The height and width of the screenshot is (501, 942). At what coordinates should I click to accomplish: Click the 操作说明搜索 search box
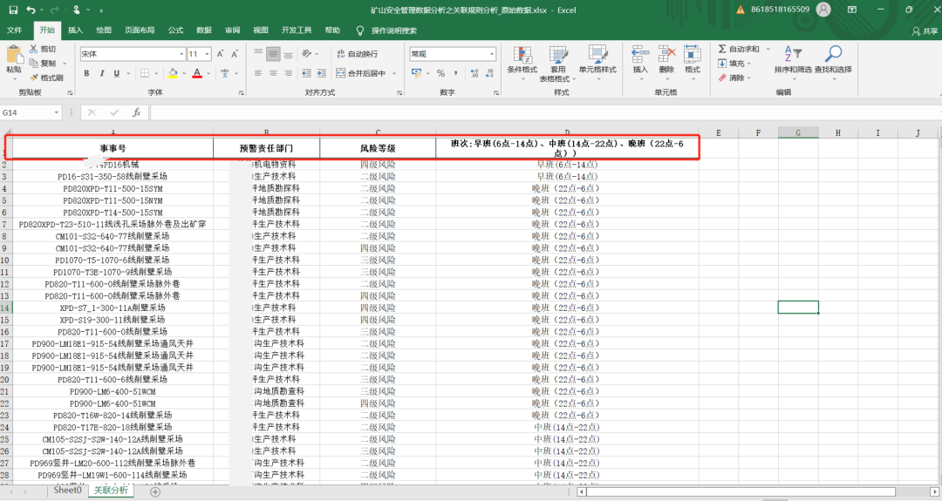click(x=393, y=30)
